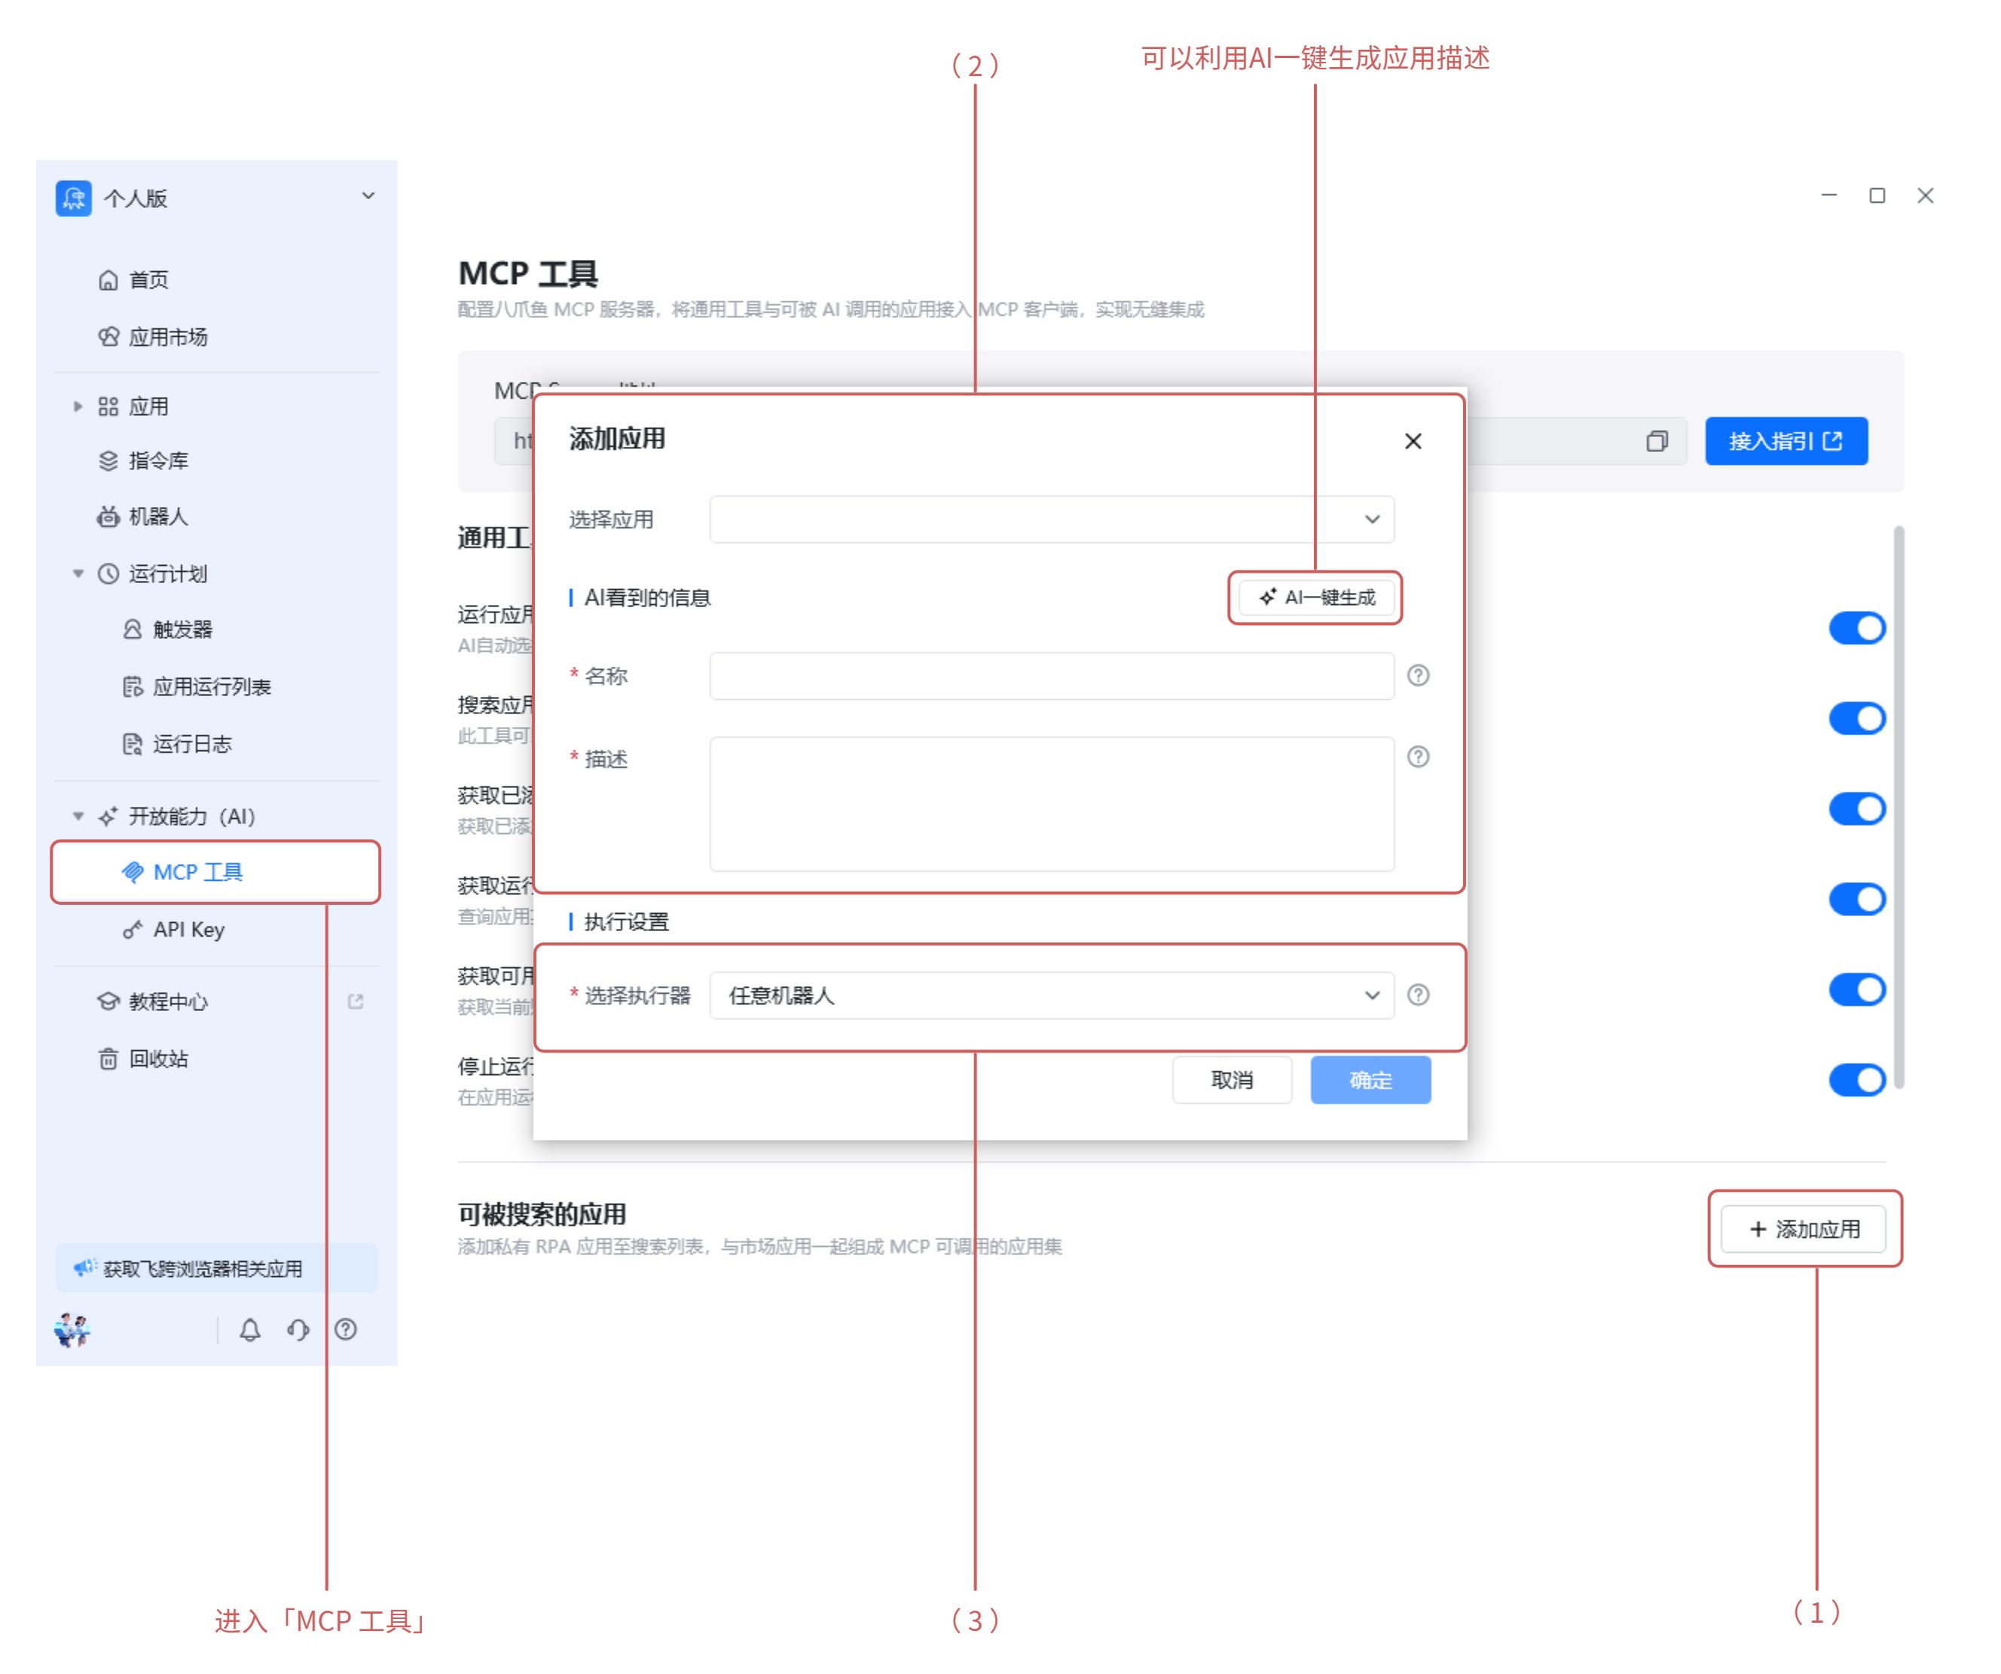Screen dimensions: 2001x1674
Task: Close the 添加应用 dialog
Action: [x=1414, y=442]
